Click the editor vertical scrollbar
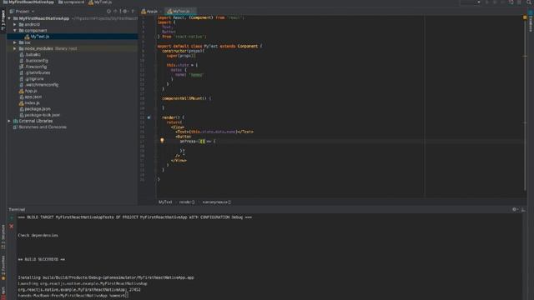 (525, 106)
